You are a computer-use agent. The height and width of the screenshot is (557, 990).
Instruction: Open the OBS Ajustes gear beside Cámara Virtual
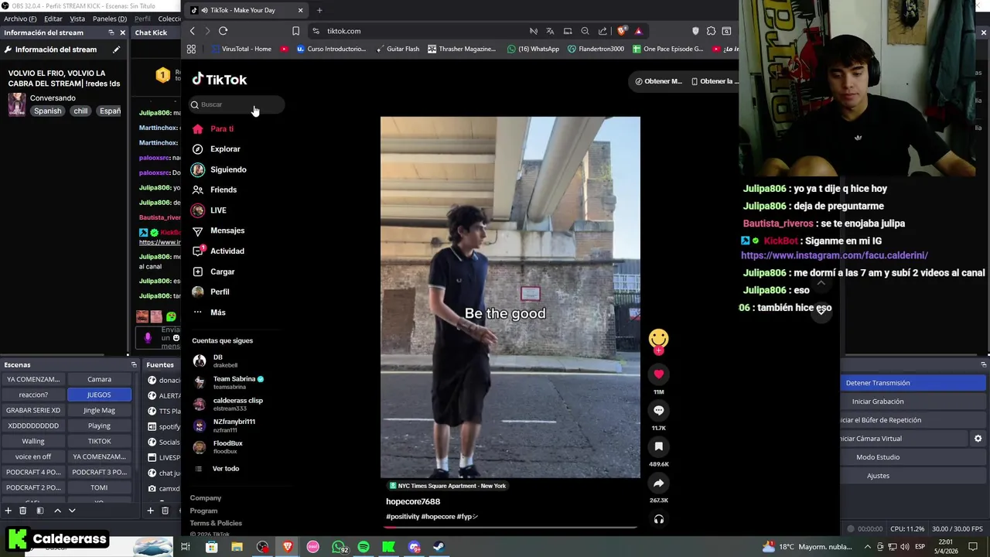pos(978,439)
